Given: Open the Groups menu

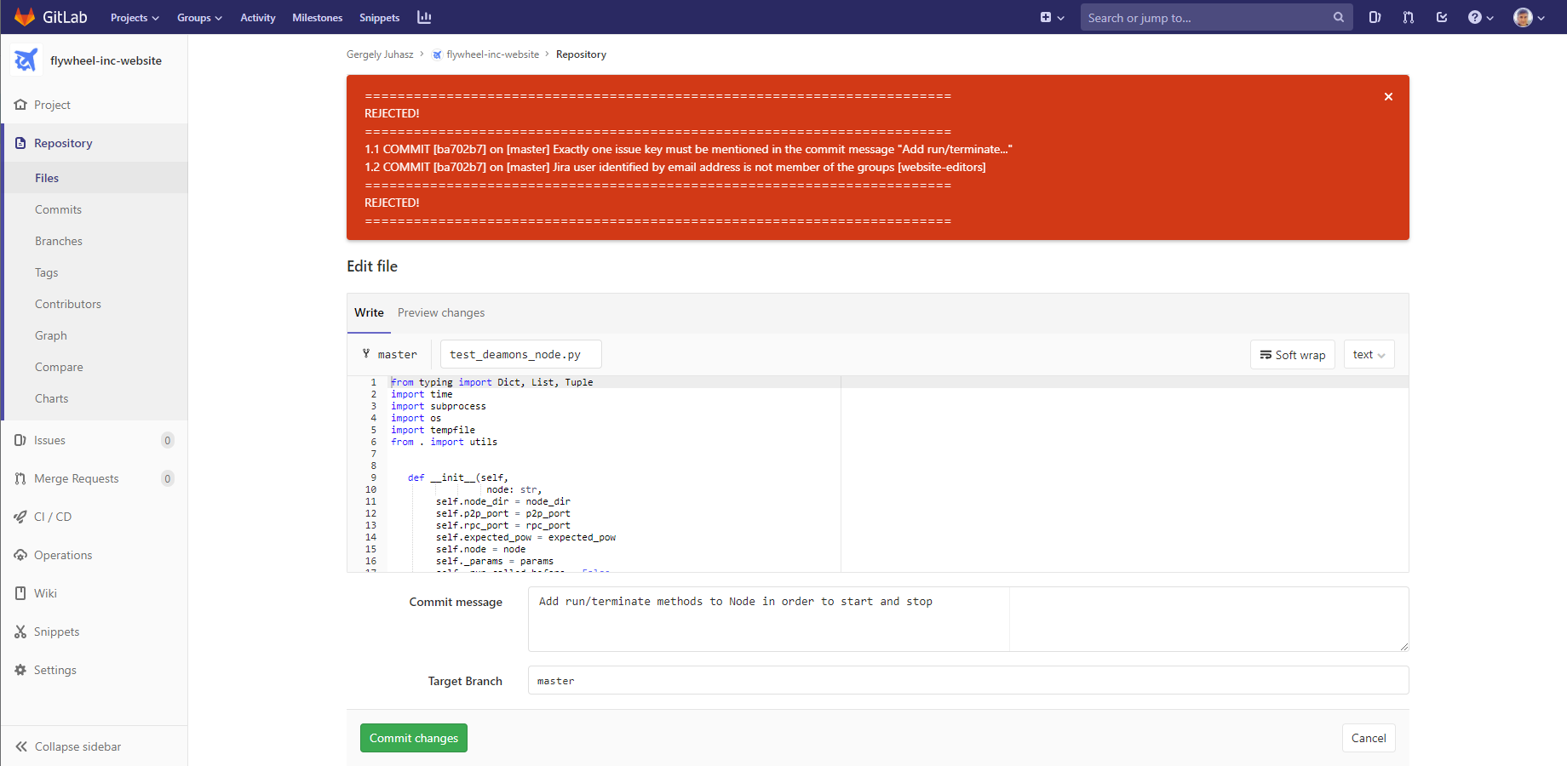Looking at the screenshot, I should pyautogui.click(x=198, y=17).
